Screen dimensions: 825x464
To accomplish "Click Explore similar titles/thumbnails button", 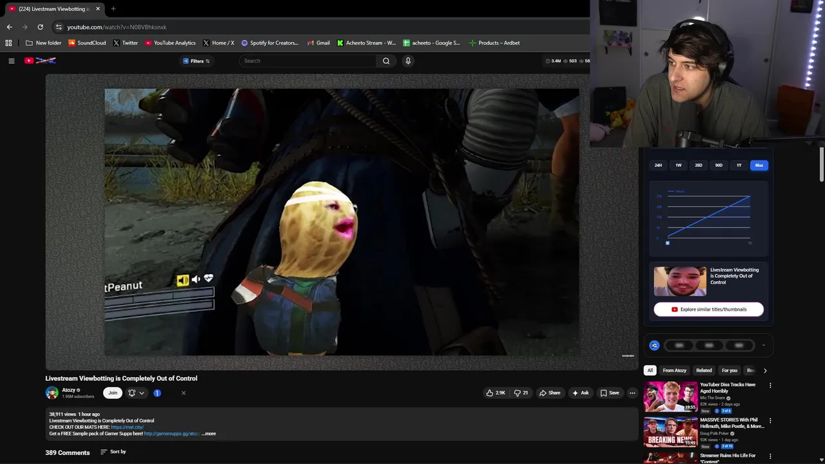I will (708, 309).
